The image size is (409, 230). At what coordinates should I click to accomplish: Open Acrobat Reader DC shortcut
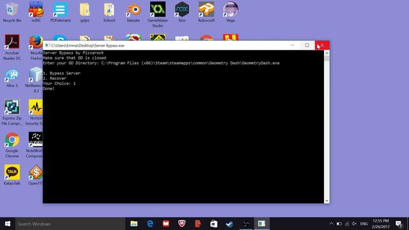pyautogui.click(x=12, y=47)
